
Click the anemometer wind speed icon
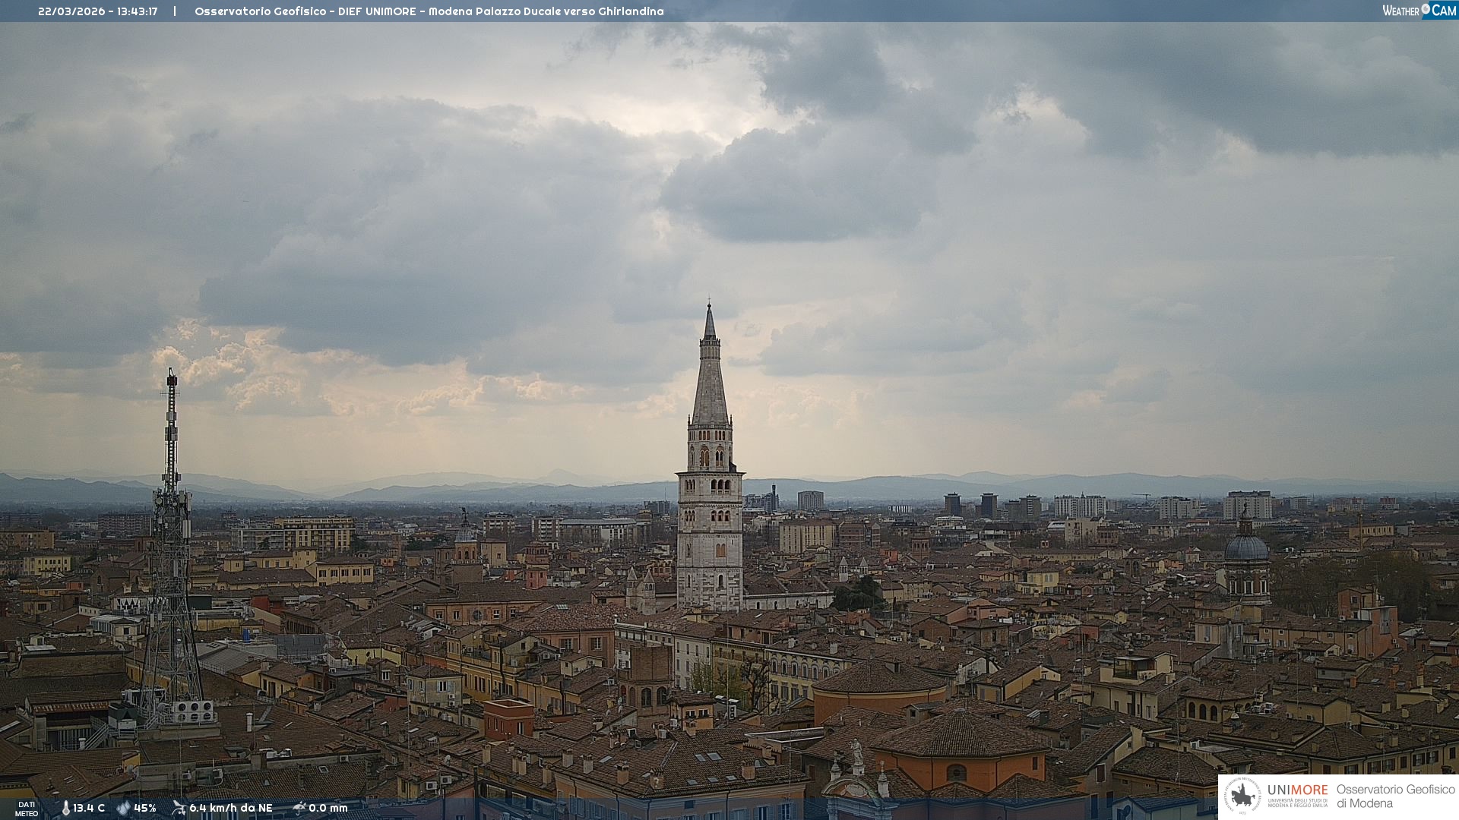pos(179,808)
